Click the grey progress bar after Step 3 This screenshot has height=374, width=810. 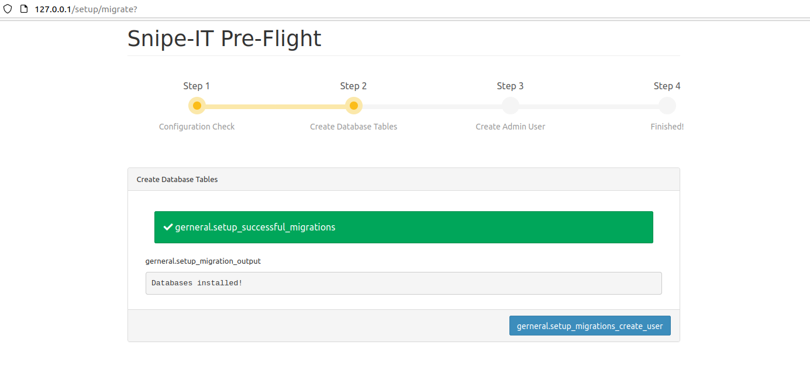point(589,107)
